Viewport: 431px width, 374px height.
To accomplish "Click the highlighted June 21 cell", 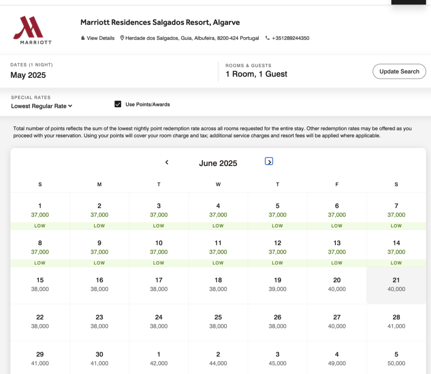I will click(x=396, y=285).
